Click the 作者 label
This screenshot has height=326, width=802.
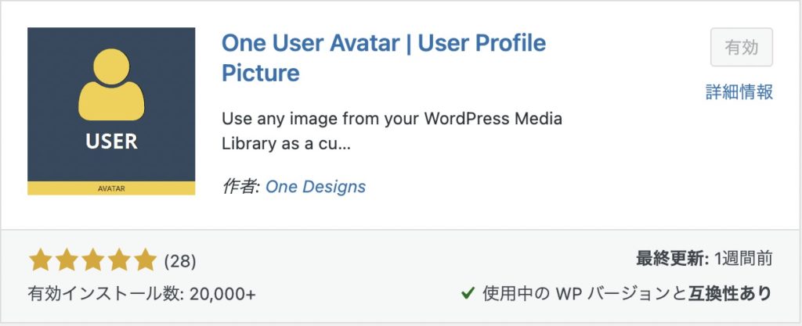(240, 187)
